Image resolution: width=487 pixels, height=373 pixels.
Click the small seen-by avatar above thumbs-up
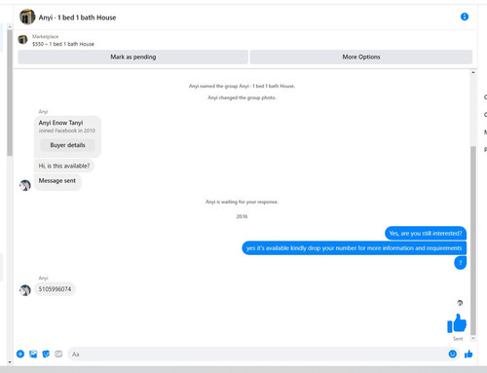tap(460, 303)
